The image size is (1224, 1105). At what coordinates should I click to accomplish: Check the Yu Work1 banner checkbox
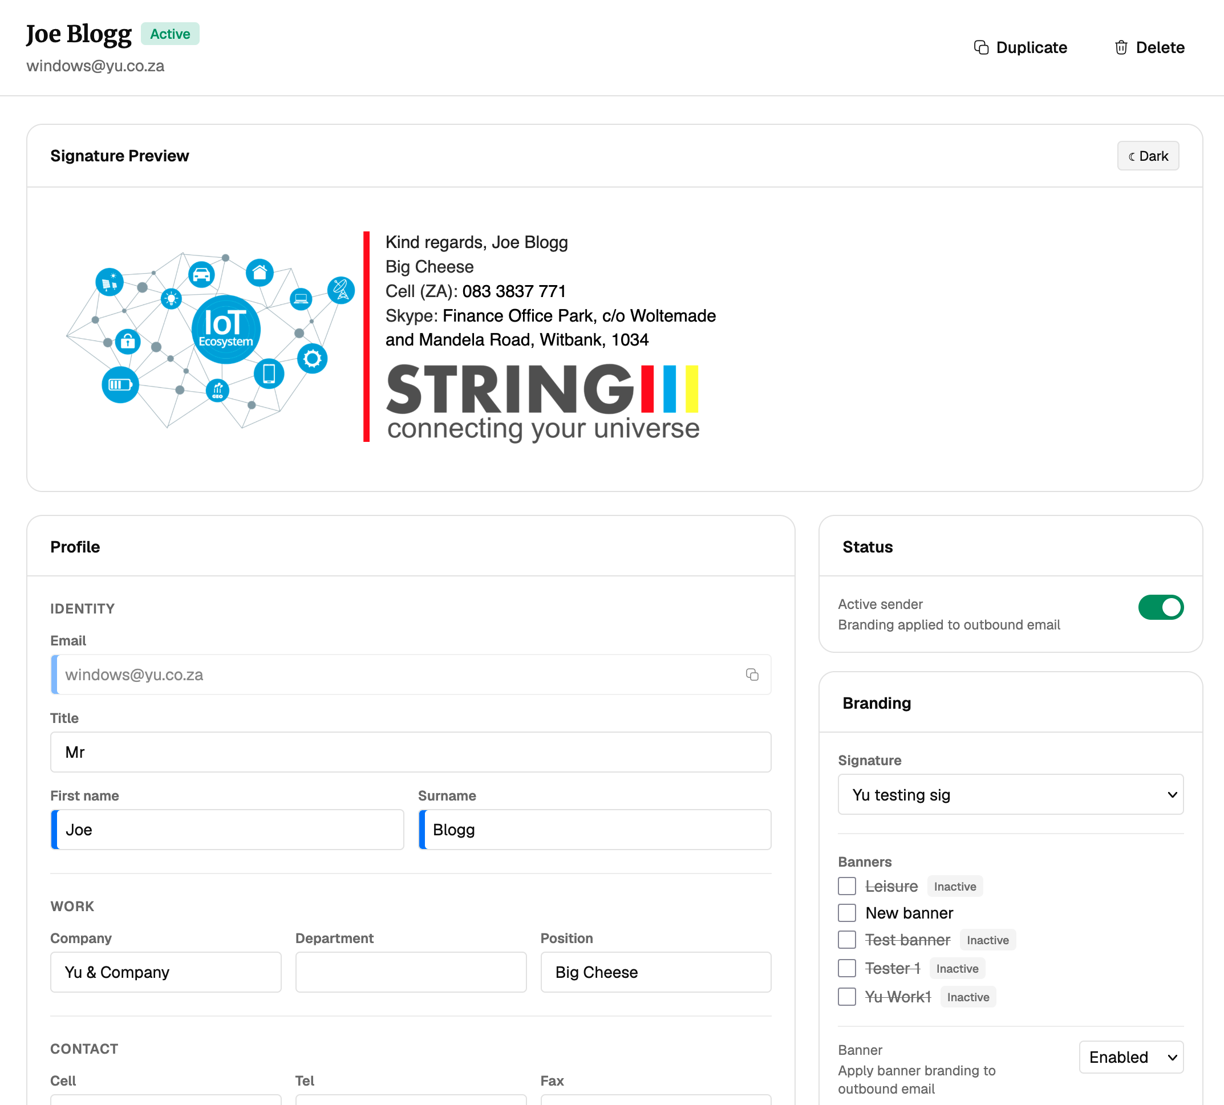coord(846,997)
